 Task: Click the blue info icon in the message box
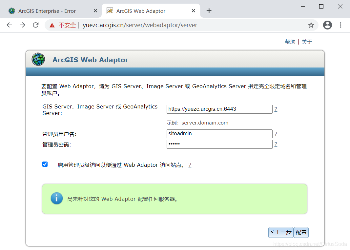[x=57, y=198]
